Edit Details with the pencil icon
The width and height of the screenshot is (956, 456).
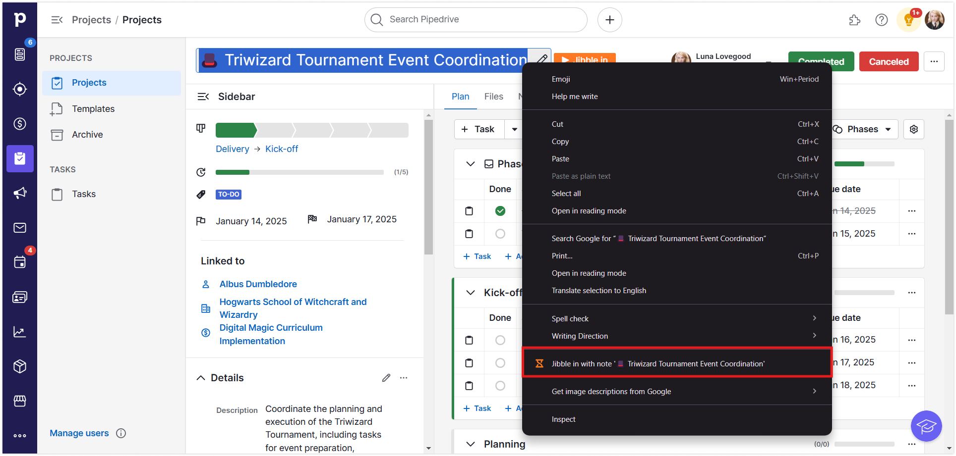pos(386,378)
